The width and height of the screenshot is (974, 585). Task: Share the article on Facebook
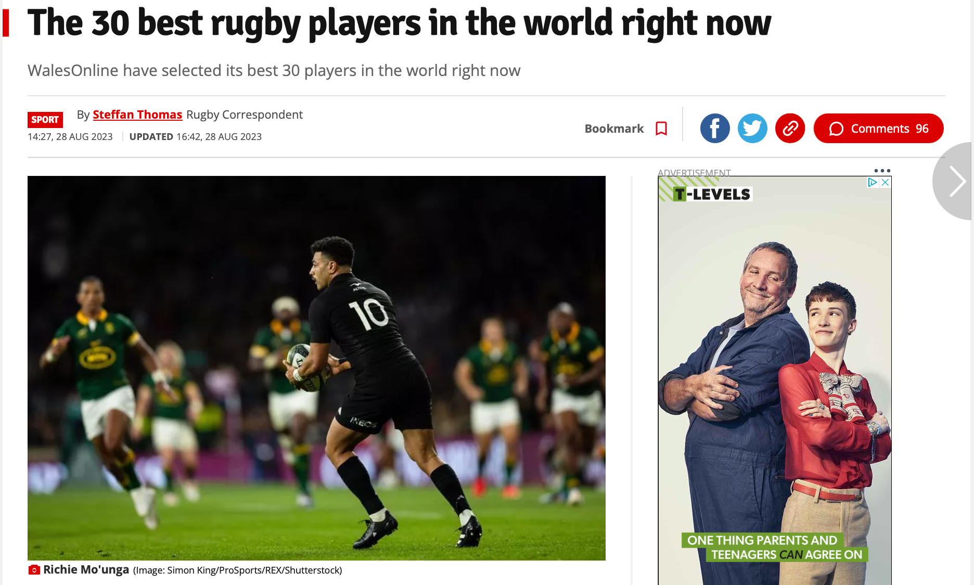[715, 128]
